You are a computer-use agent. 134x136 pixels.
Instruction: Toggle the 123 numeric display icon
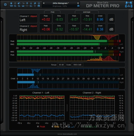click(x=11, y=6)
